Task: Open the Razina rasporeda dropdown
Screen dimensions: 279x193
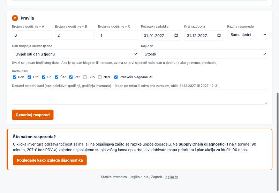Action: coord(247,35)
